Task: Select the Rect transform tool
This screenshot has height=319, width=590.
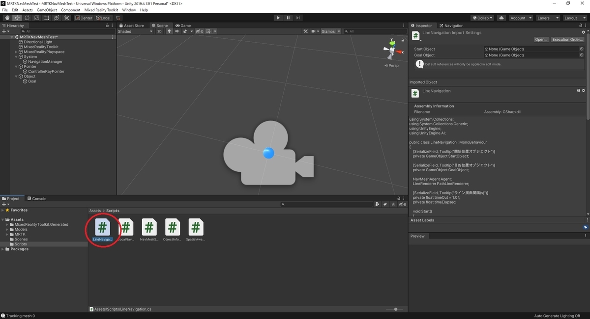Action: (47, 18)
